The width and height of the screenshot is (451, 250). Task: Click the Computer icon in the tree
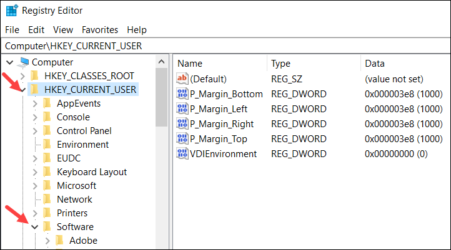[x=23, y=62]
